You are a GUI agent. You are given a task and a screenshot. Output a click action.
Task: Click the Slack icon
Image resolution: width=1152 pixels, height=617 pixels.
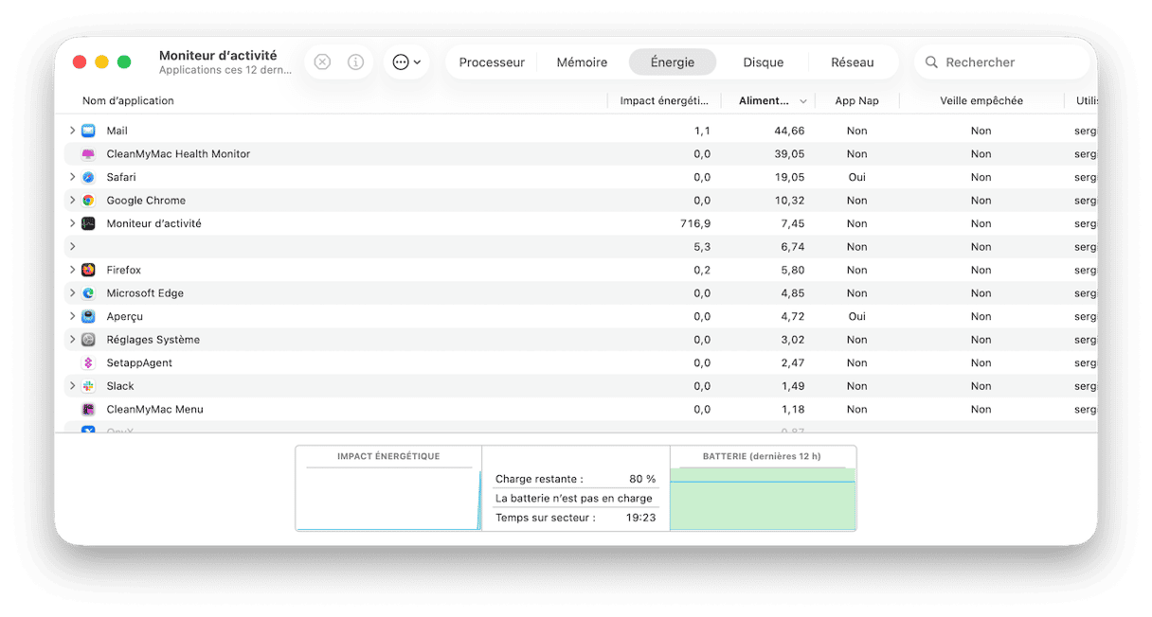click(88, 386)
